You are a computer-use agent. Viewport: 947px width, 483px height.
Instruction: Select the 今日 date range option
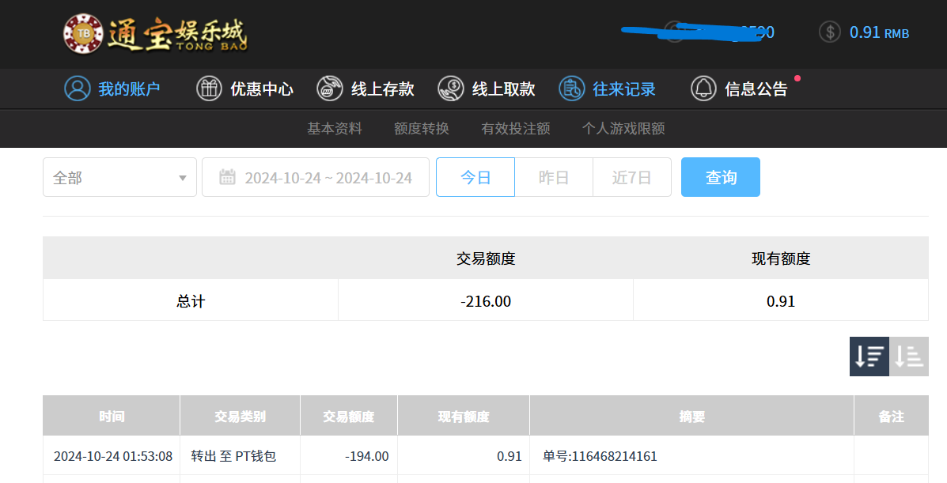coord(475,177)
